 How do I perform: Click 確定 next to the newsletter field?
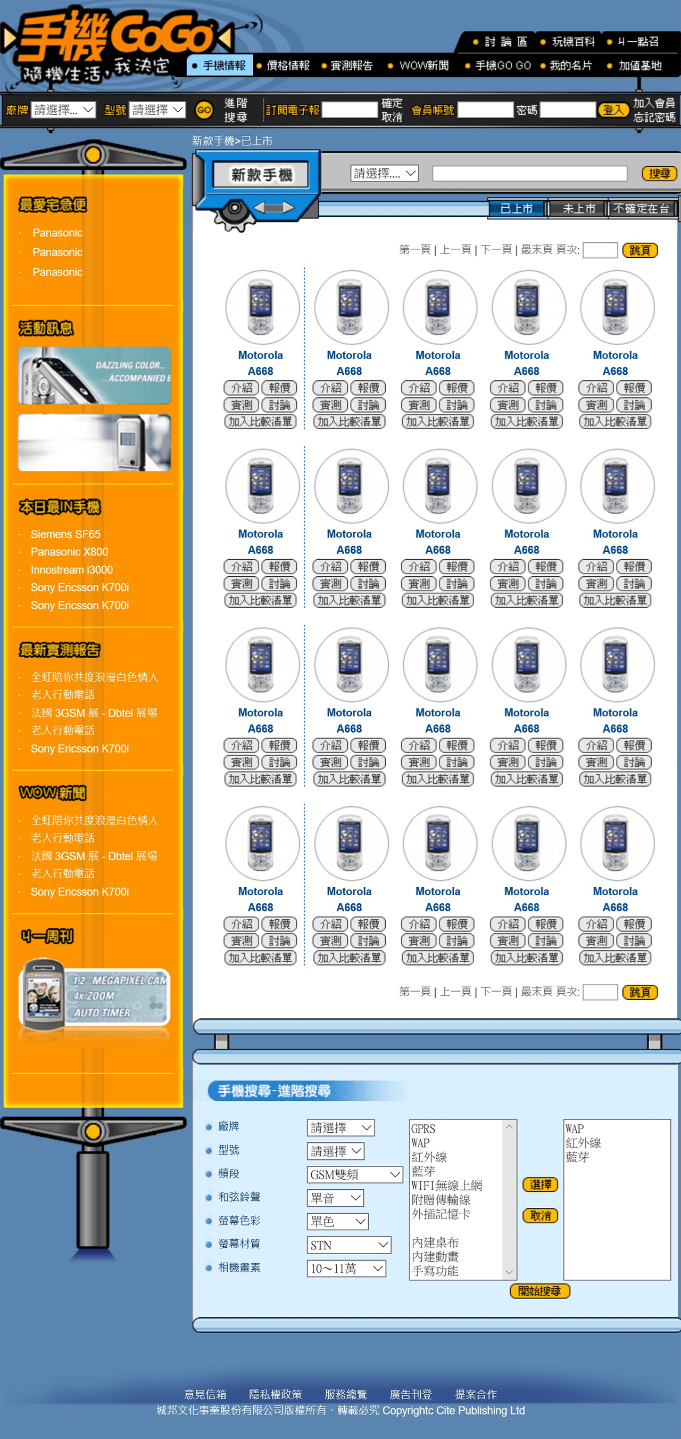[391, 103]
